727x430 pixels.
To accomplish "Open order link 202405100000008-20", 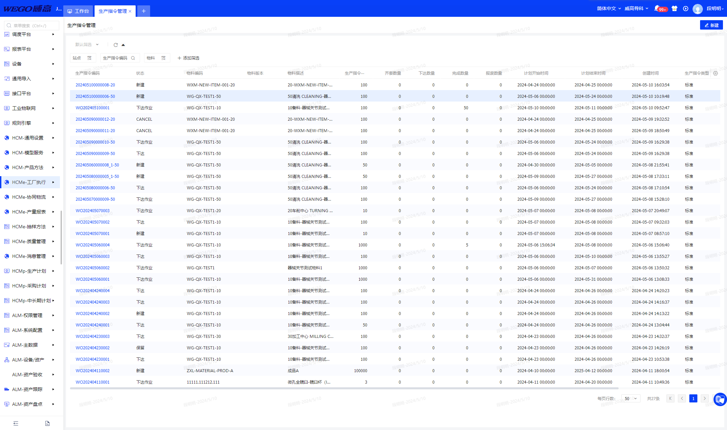I will [95, 85].
